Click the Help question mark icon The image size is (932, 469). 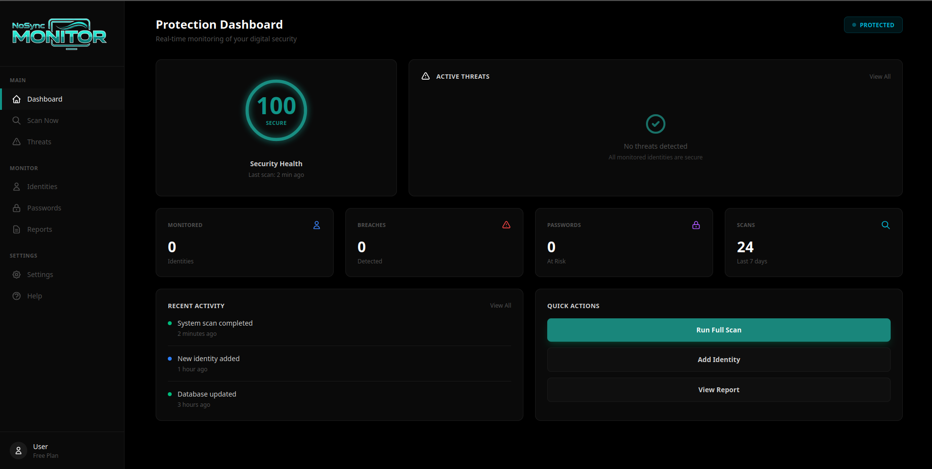[16, 295]
